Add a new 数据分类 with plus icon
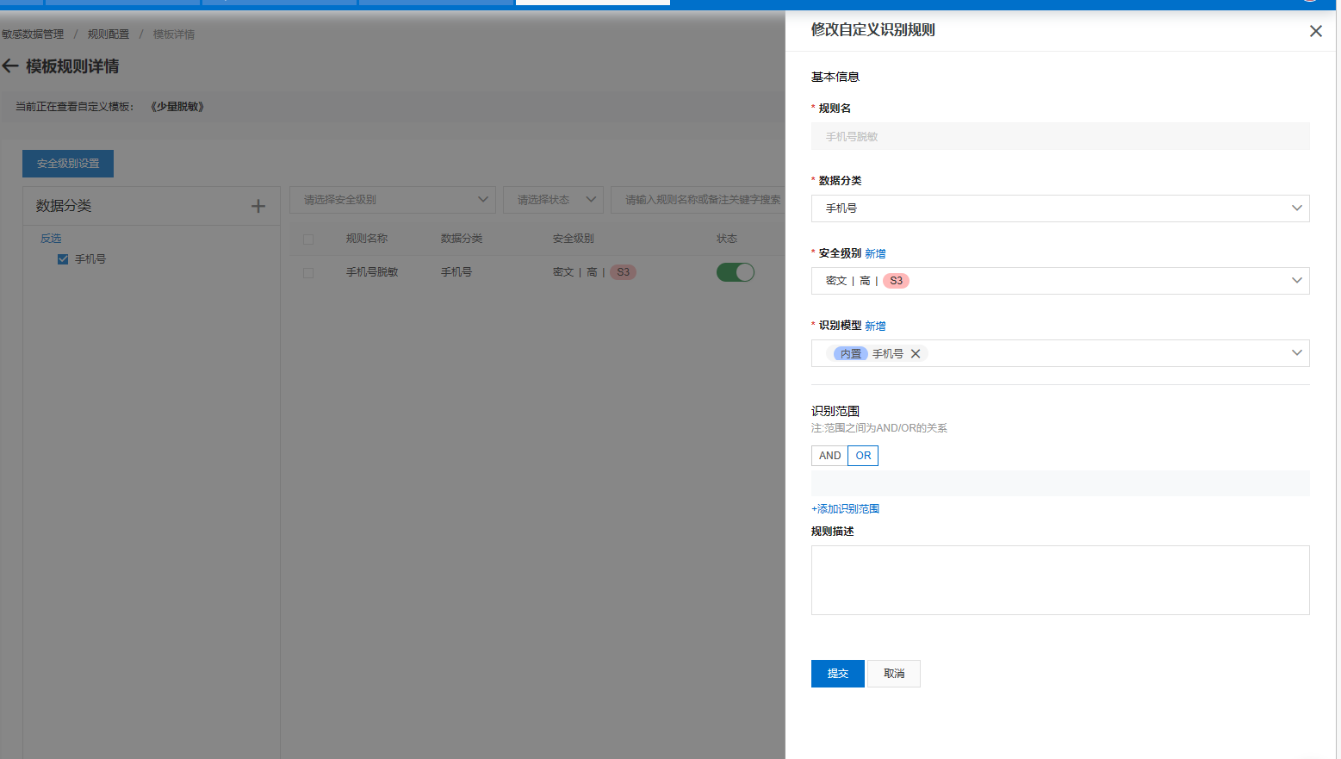This screenshot has height=759, width=1341. tap(258, 206)
